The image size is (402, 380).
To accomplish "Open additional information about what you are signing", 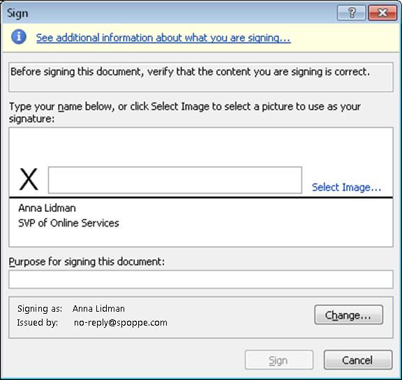I will click(x=163, y=38).
